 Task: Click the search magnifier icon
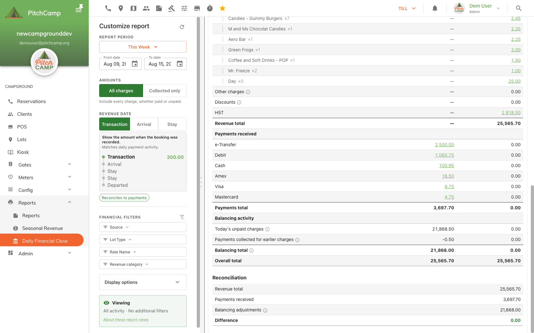coord(519,8)
